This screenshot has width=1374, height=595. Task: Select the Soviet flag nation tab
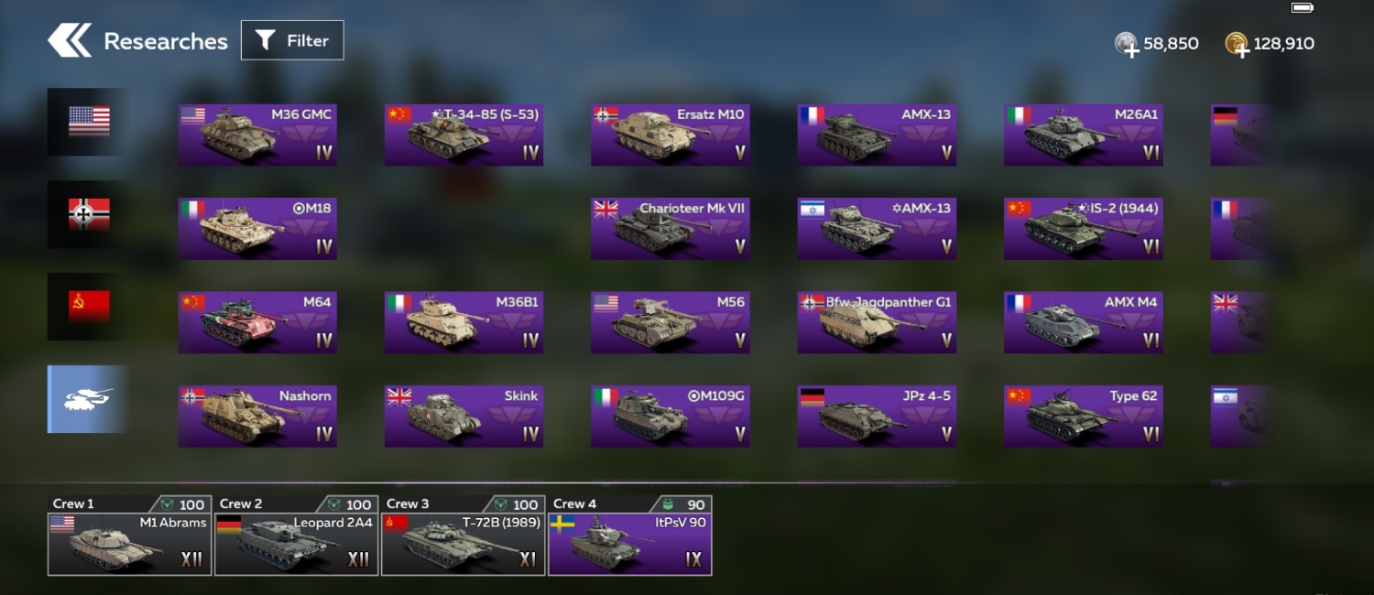click(x=88, y=307)
